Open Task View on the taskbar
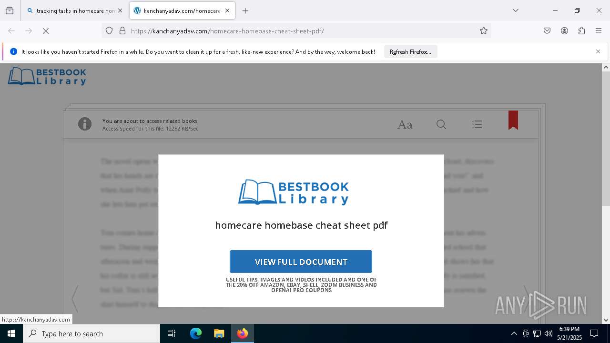Viewport: 610px width, 343px height. (172, 333)
